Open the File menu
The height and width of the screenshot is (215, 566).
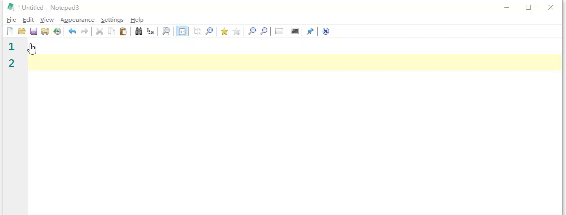point(11,20)
